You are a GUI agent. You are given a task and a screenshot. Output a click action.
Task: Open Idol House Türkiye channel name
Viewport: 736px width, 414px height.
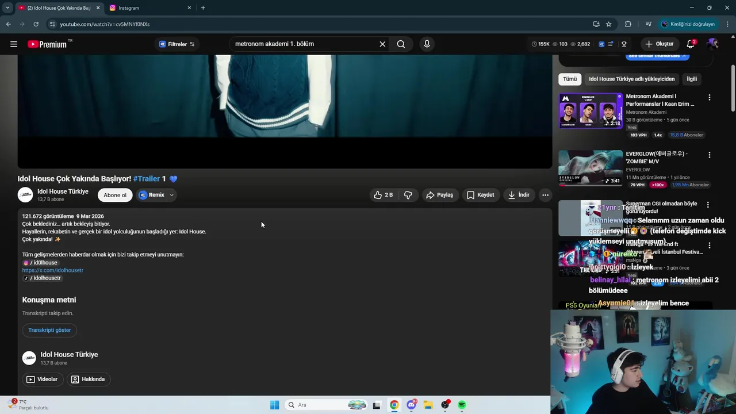click(63, 191)
